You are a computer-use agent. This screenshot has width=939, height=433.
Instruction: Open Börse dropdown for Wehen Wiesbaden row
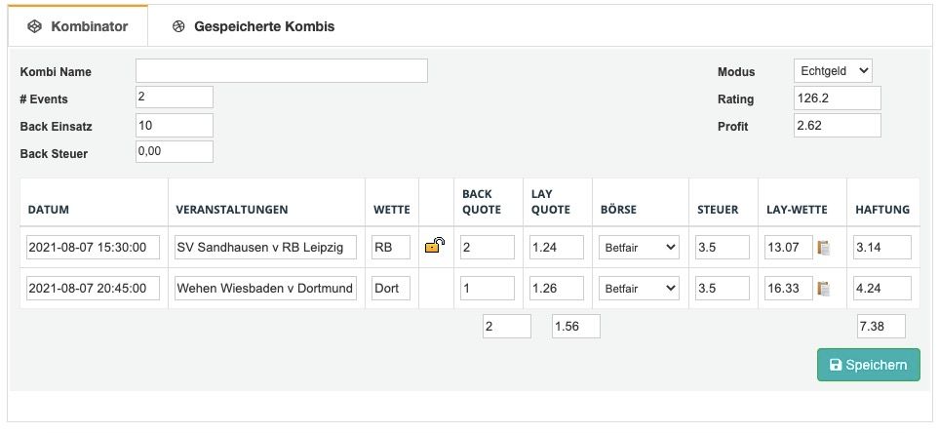pyautogui.click(x=639, y=288)
